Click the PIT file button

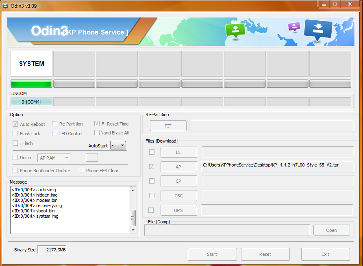[168, 126]
